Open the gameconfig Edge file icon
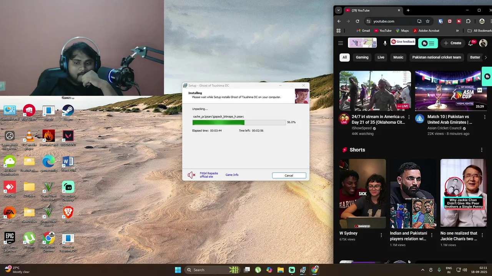The image size is (492, 276). 48,164
